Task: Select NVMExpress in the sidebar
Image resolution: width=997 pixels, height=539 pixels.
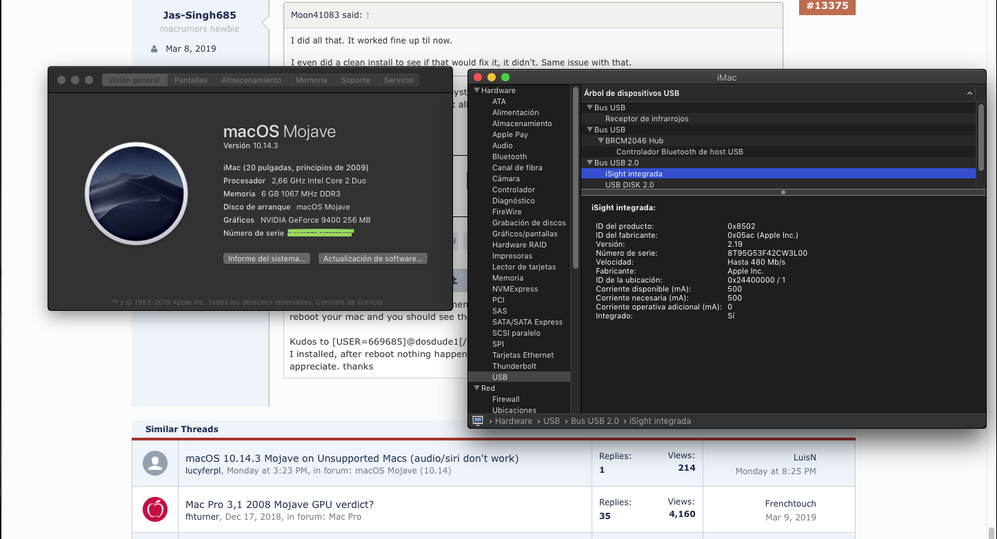Action: 515,289
